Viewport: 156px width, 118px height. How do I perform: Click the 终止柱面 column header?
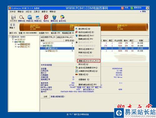point(118,40)
